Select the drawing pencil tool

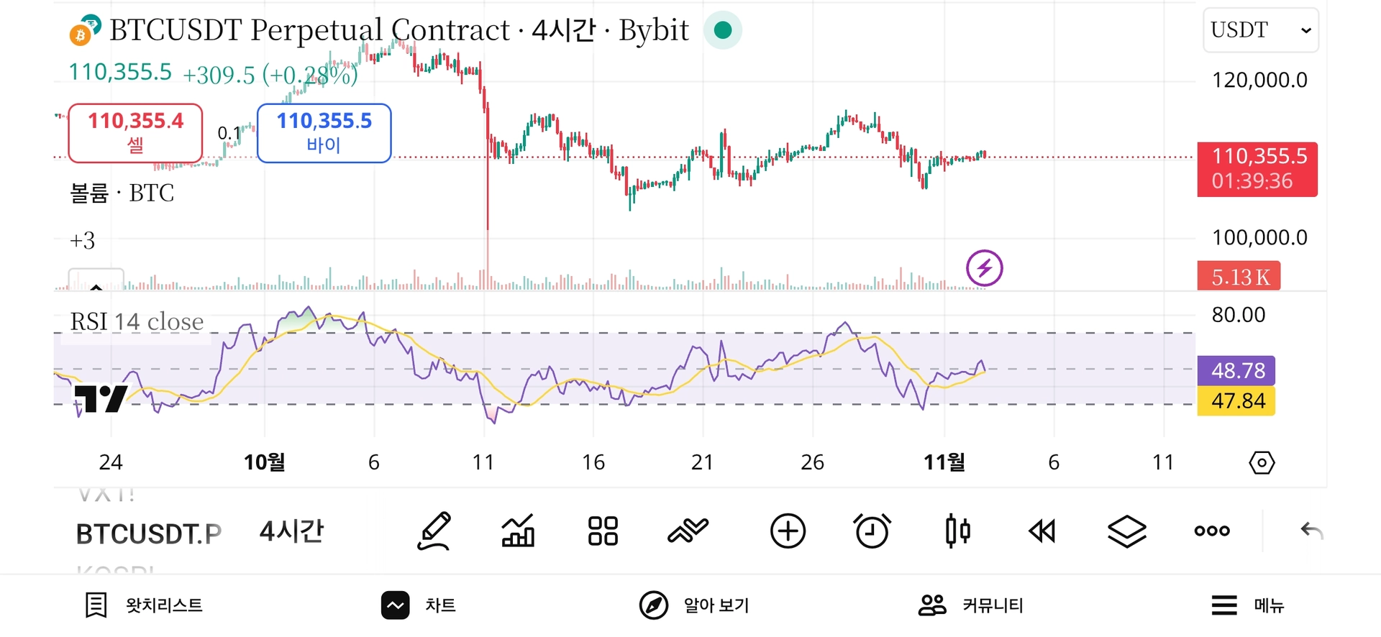(x=434, y=531)
